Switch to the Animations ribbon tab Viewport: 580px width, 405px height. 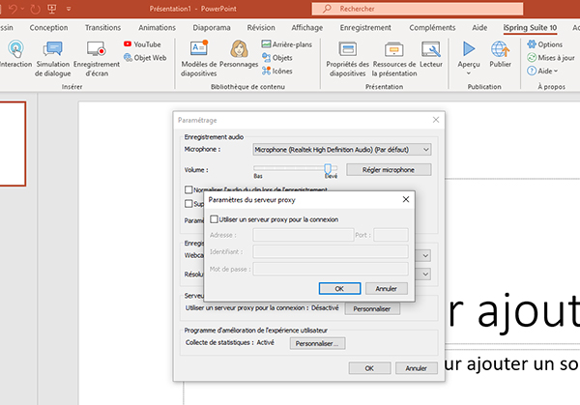pyautogui.click(x=157, y=28)
